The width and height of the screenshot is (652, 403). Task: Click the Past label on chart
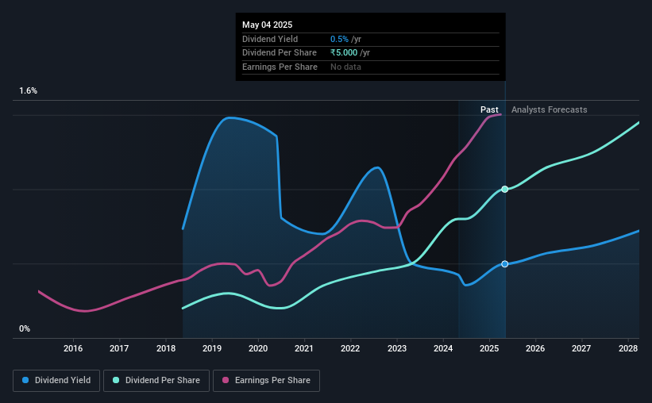pyautogui.click(x=489, y=109)
